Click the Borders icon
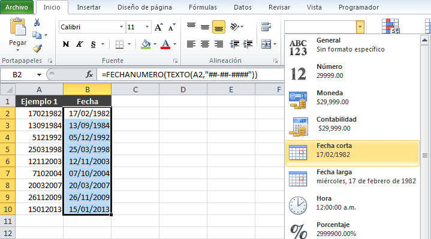The image size is (431, 239). [119, 44]
